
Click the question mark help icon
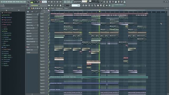pos(113,2)
